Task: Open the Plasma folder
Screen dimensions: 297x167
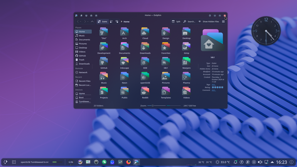Action: click(186, 78)
